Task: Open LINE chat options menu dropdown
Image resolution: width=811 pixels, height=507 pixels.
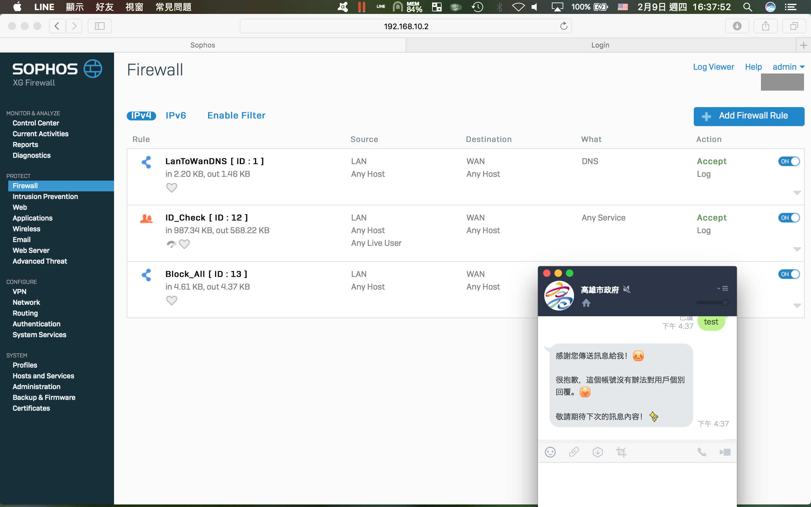Action: click(x=723, y=288)
